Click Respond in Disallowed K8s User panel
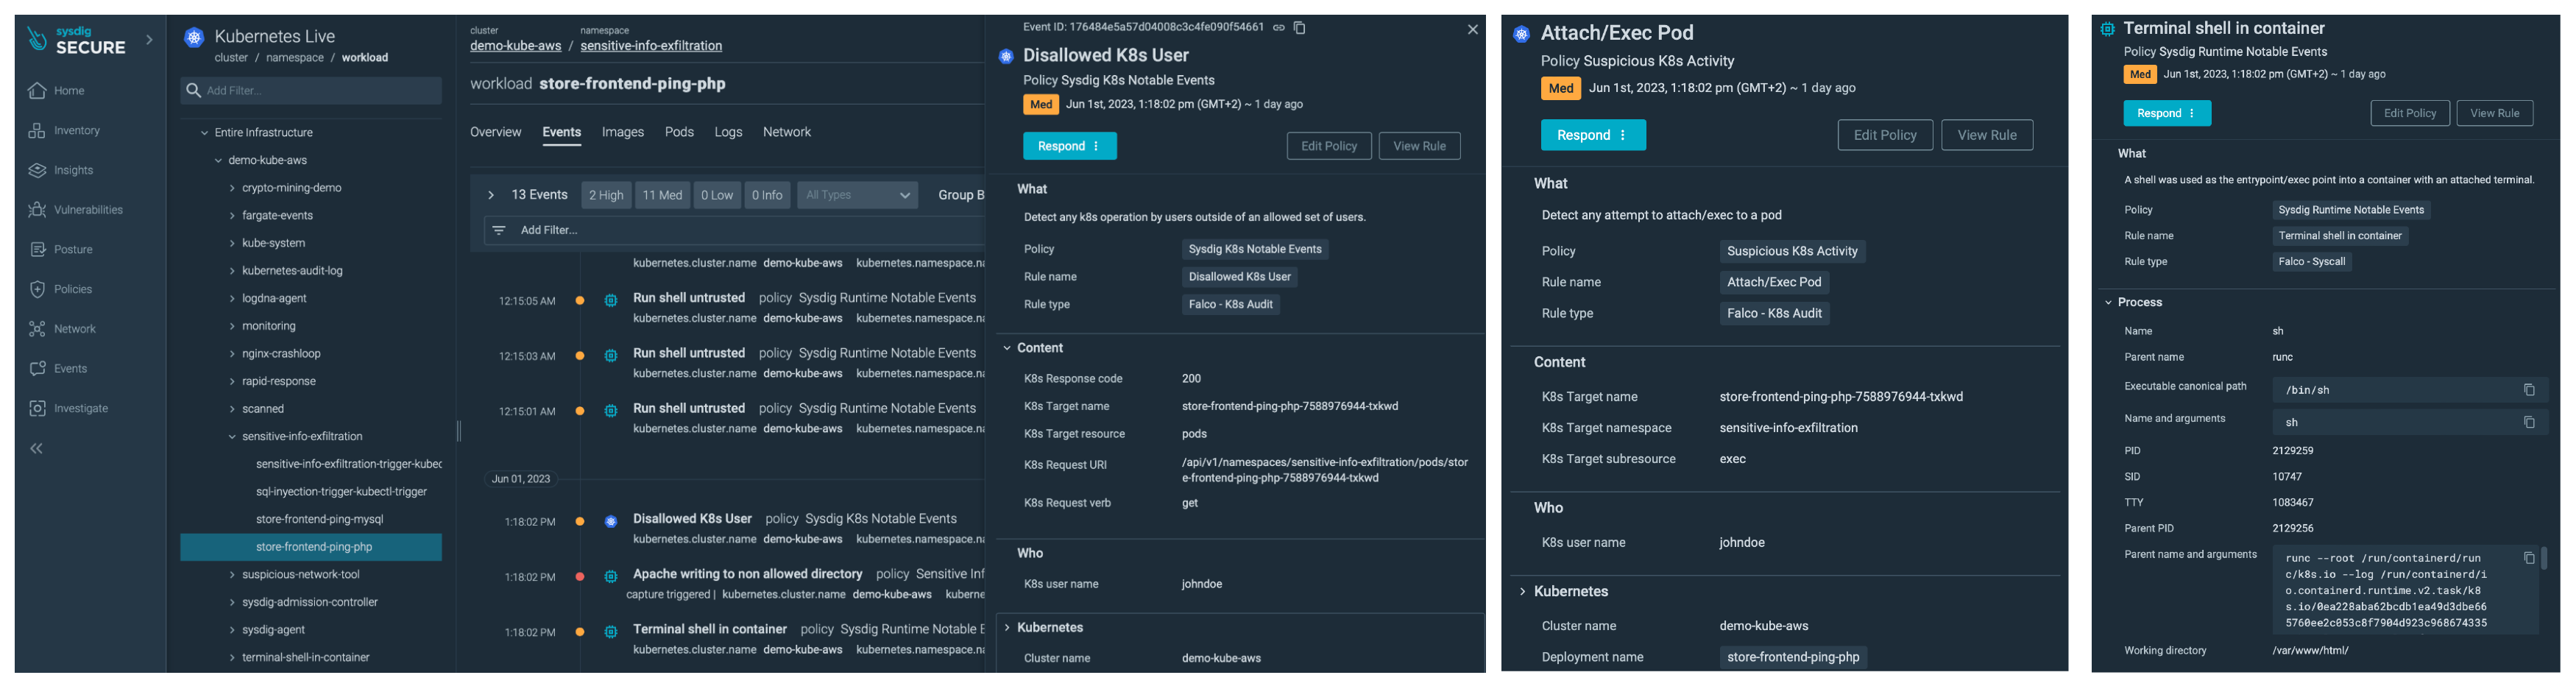The height and width of the screenshot is (689, 2576). [x=1069, y=147]
